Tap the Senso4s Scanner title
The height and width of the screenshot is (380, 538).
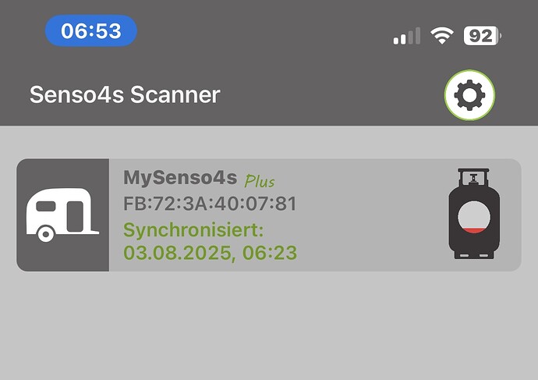(125, 95)
